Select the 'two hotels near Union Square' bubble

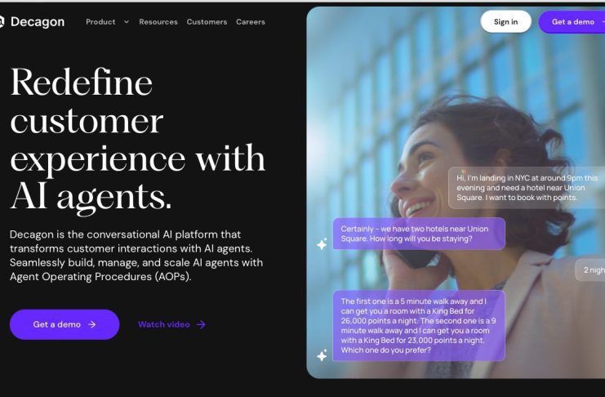419,234
